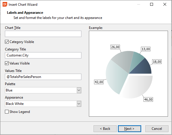Expand the Appearance dropdown arrow
This screenshot has width=172, height=135.
coord(79,104)
